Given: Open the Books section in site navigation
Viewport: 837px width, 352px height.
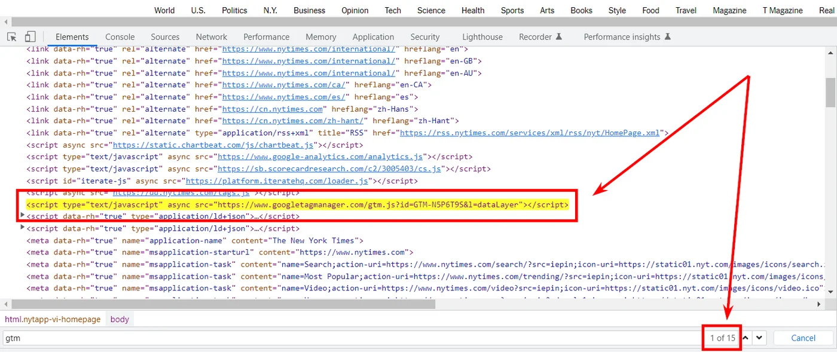Looking at the screenshot, I should click(x=581, y=10).
